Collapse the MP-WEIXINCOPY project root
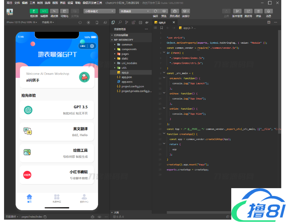The height and width of the screenshot is (222, 286). pos(131,40)
